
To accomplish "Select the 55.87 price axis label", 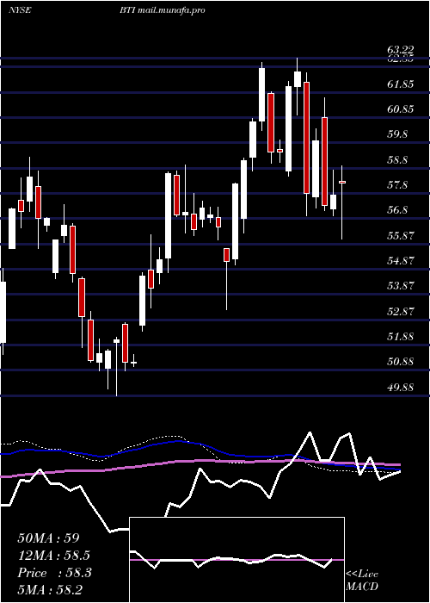I will [401, 236].
